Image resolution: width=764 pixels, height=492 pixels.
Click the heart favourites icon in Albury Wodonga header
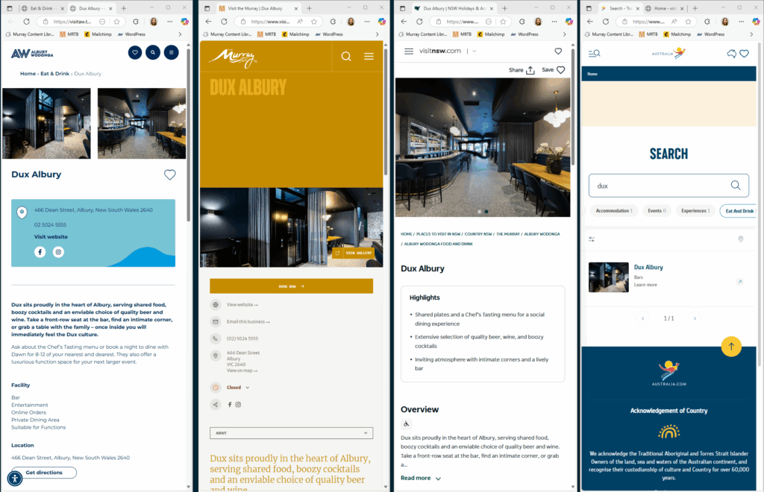tap(135, 53)
